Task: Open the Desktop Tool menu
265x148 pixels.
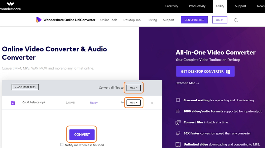Action: (132, 20)
